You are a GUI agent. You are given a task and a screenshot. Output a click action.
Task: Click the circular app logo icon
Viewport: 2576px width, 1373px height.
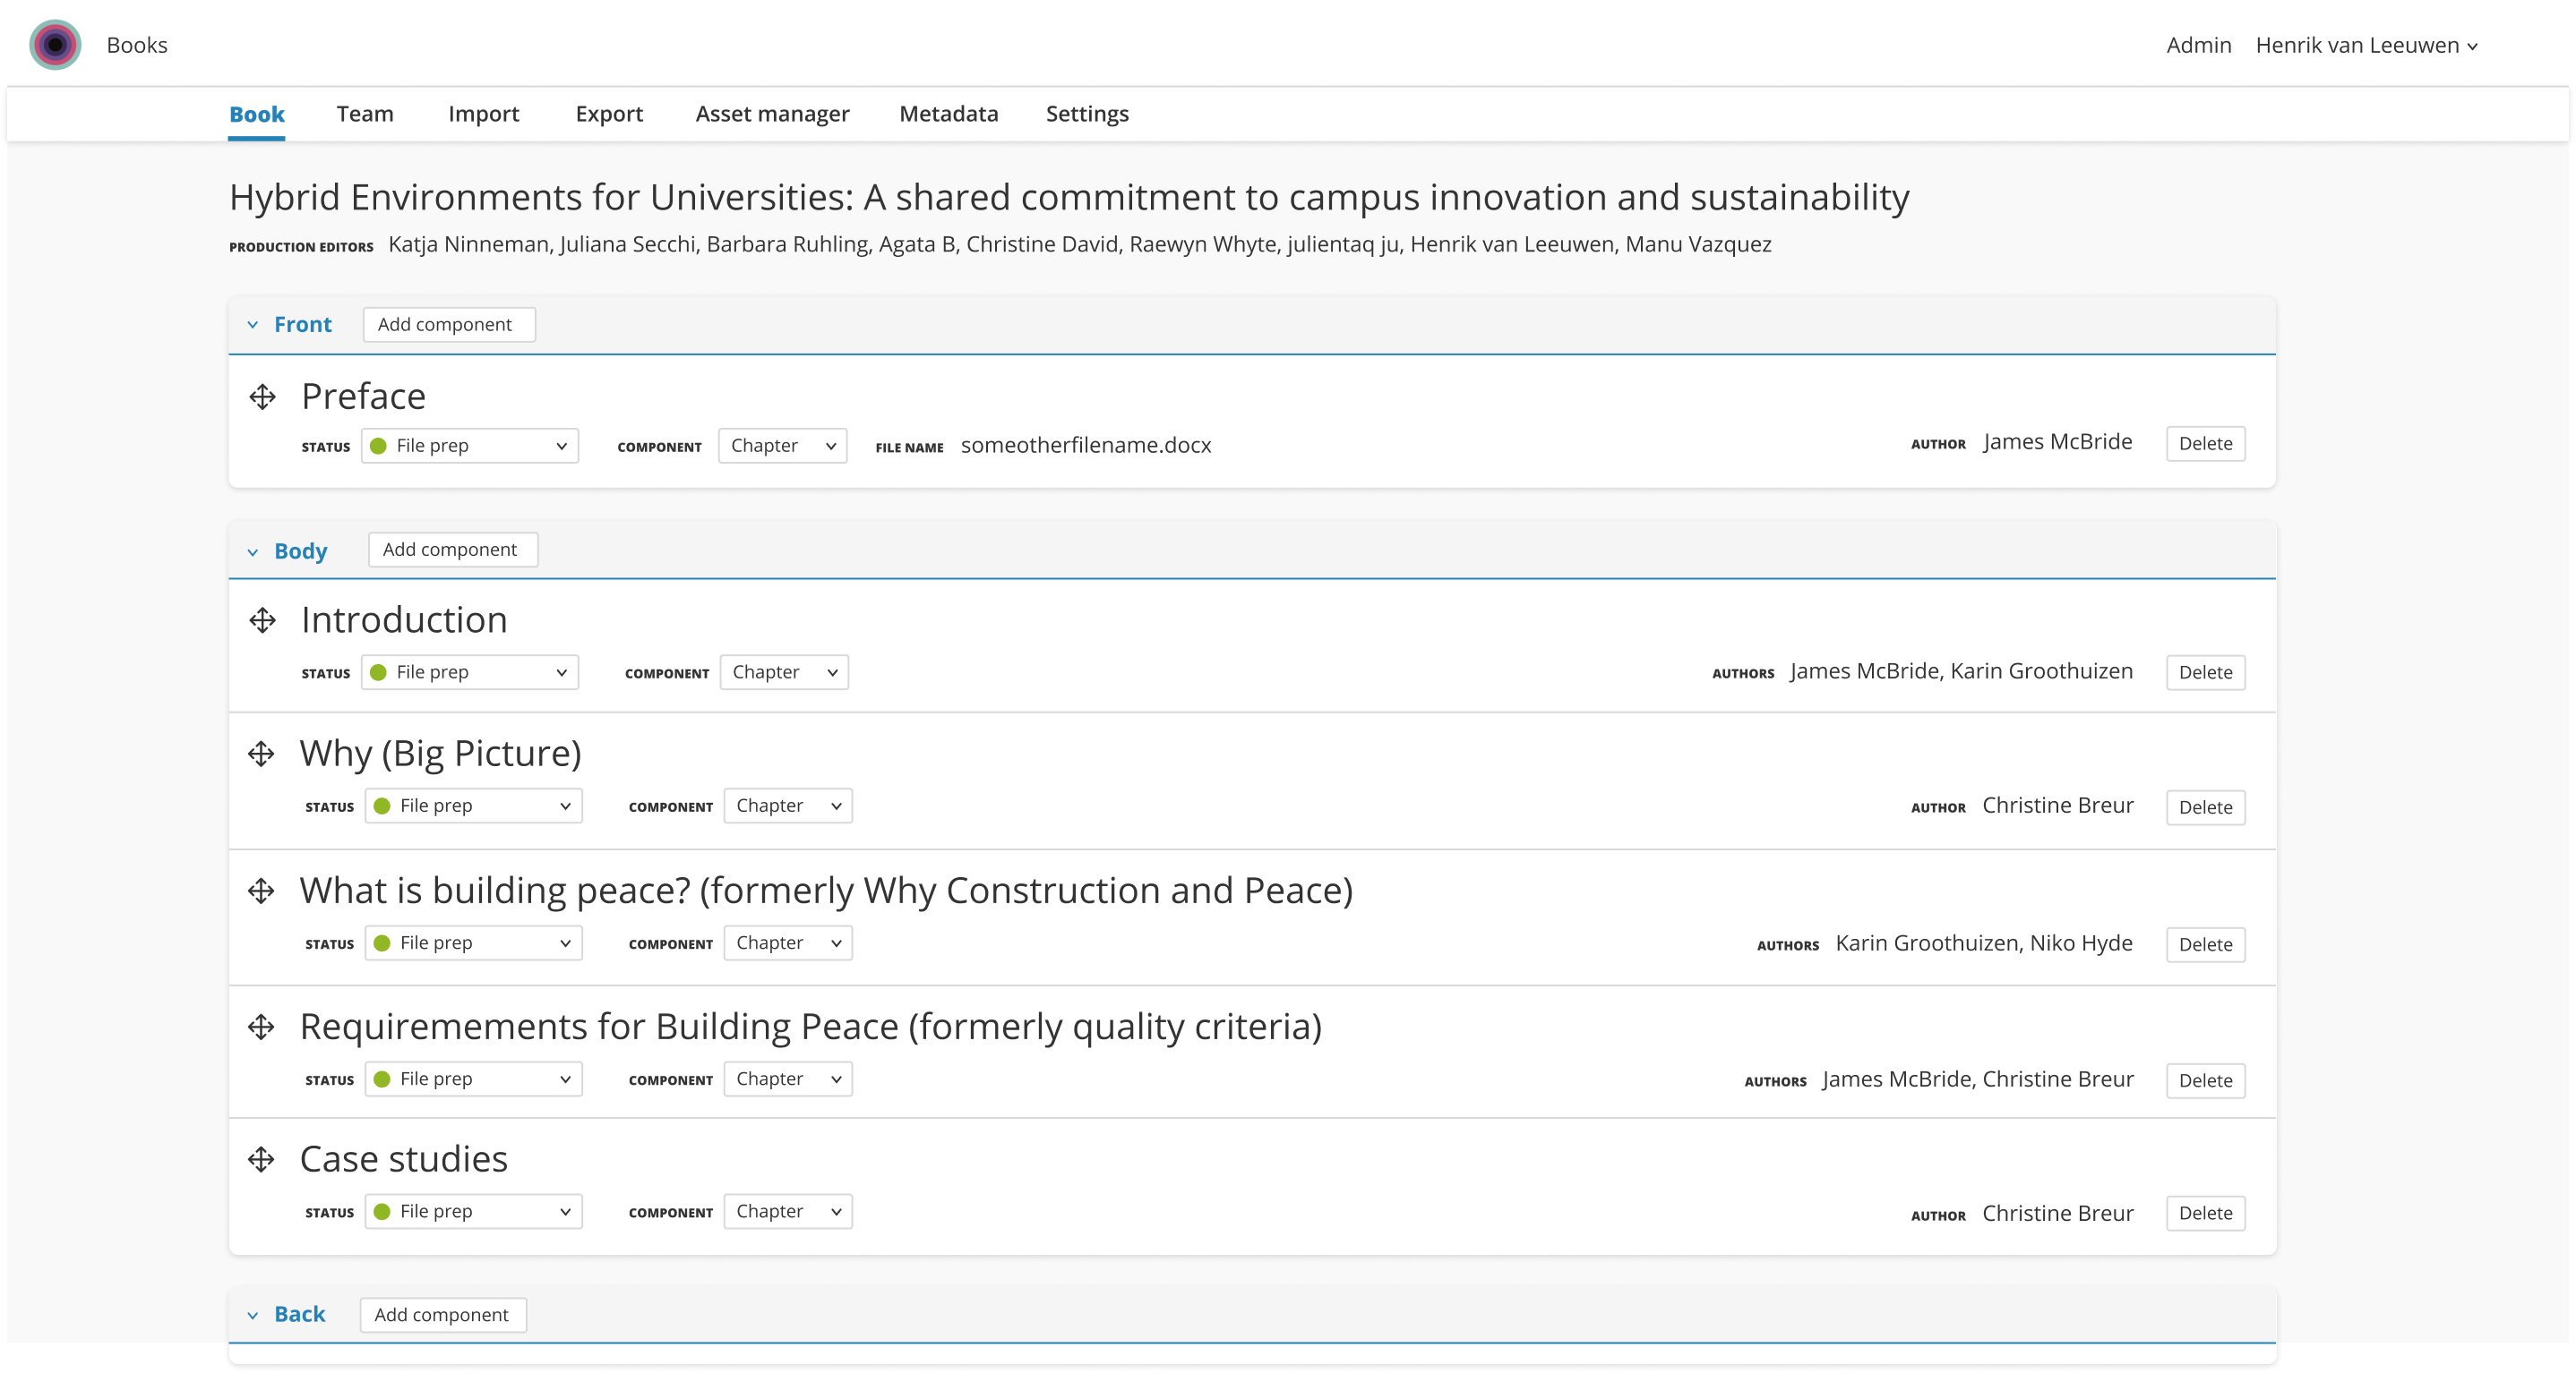tap(55, 45)
